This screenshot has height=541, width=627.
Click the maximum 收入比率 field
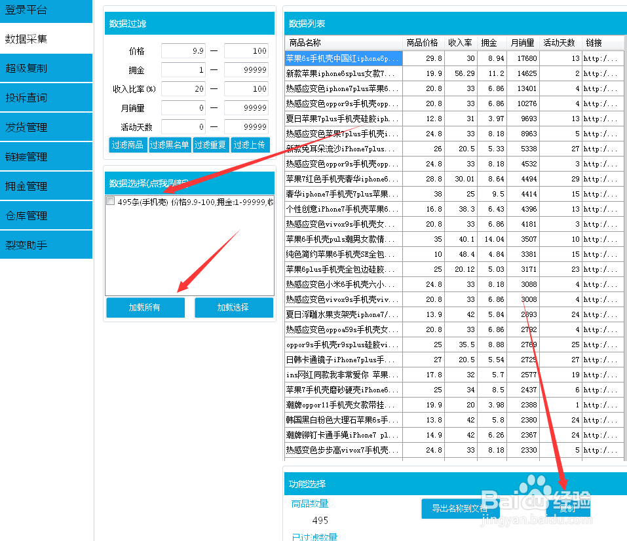click(x=246, y=89)
